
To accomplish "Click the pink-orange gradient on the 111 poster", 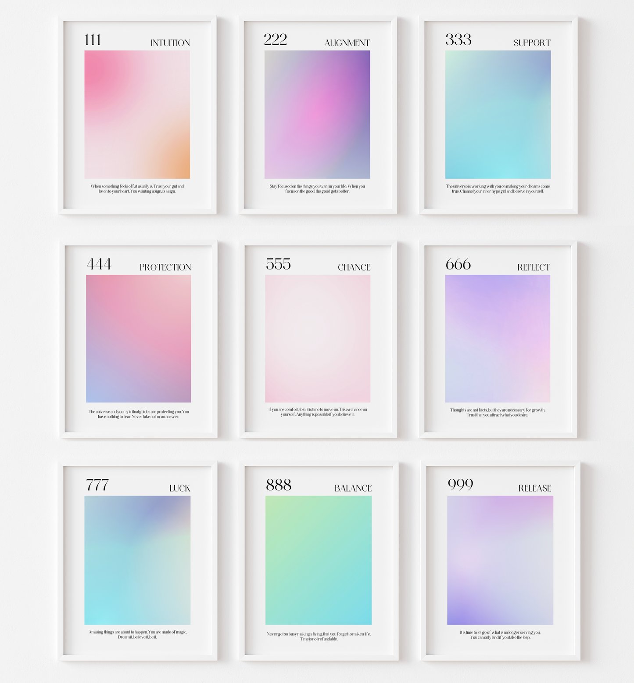I will pyautogui.click(x=137, y=115).
